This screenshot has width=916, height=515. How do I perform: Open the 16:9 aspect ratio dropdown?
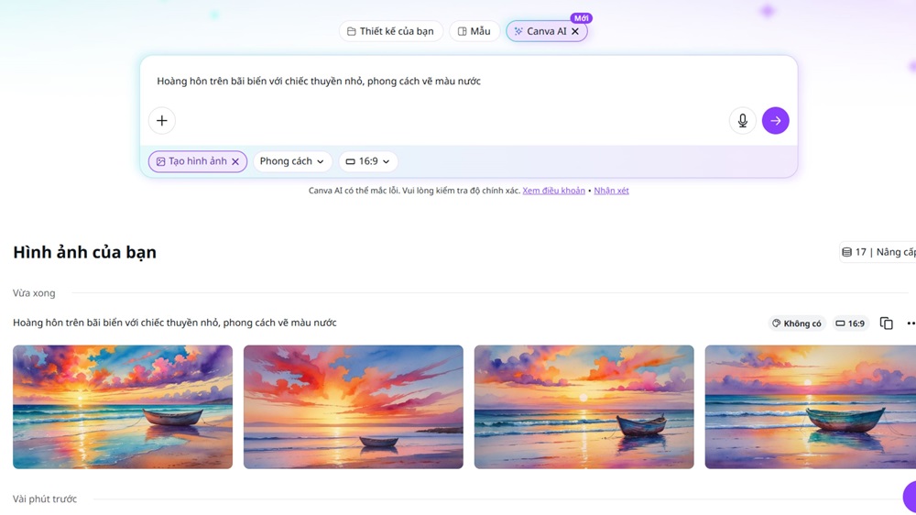coord(367,161)
